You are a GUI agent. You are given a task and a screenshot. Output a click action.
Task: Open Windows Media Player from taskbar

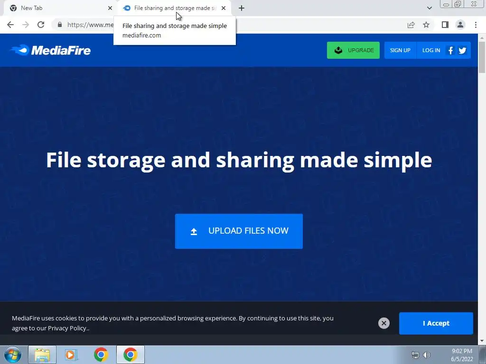tap(71, 355)
